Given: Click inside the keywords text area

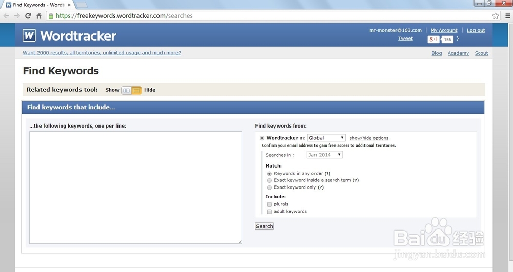Looking at the screenshot, I should pos(135,187).
